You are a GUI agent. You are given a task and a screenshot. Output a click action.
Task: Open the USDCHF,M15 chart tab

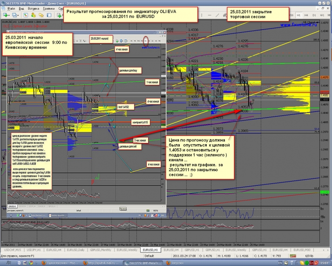click(x=13, y=250)
